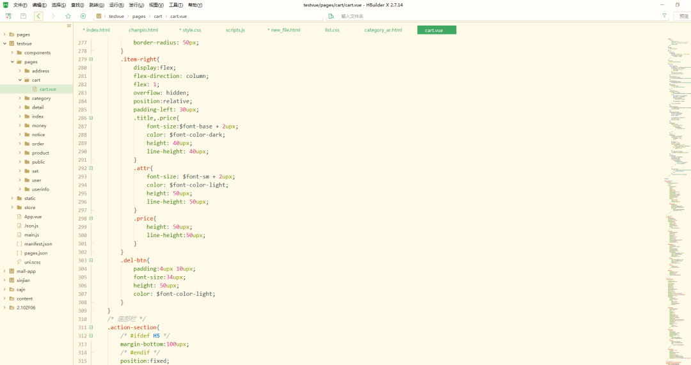691x365 pixels.
Task: Expand the components folder arrow
Action: pos(12,52)
